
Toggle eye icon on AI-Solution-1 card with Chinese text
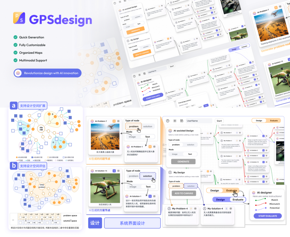click(x=154, y=196)
